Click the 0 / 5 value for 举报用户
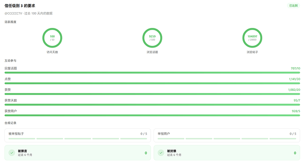 tap(293, 134)
